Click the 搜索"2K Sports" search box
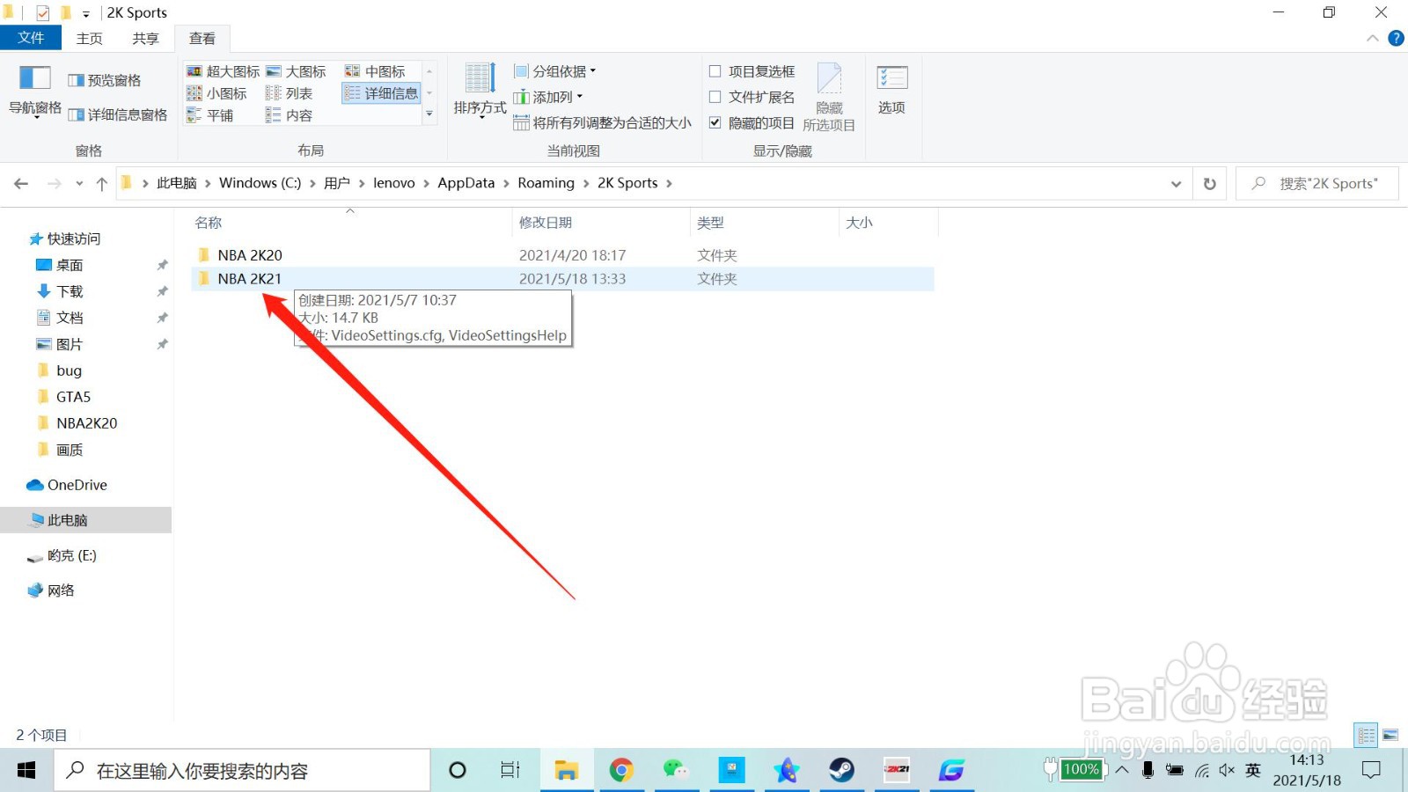 point(1316,183)
